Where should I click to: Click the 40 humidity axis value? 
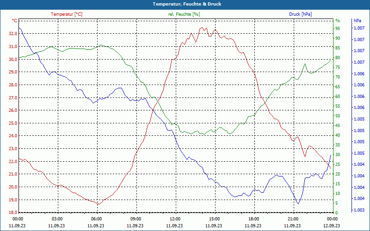coord(338,135)
